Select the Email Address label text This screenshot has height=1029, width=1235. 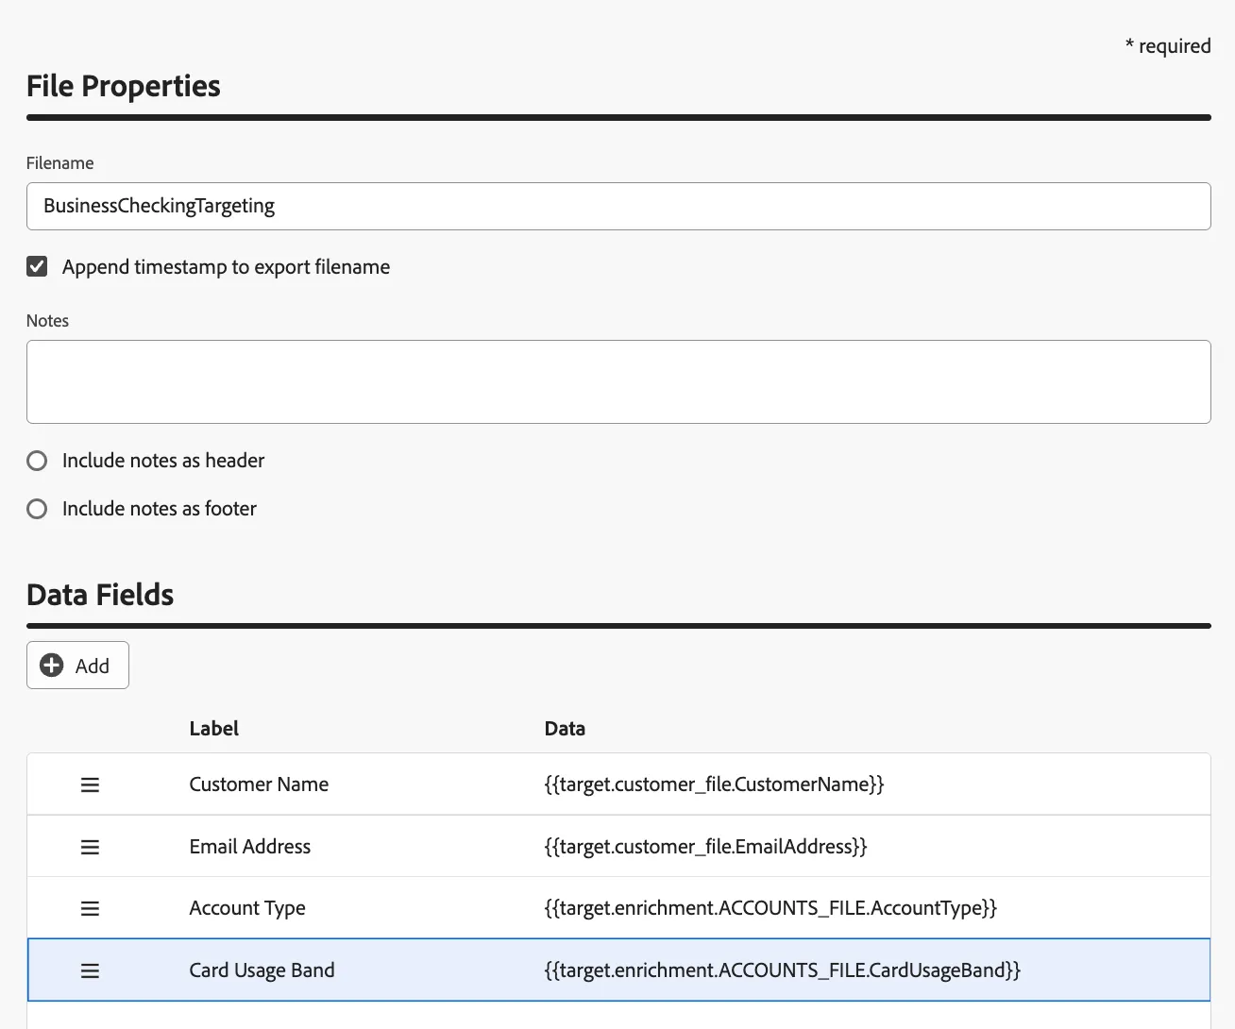249,847
